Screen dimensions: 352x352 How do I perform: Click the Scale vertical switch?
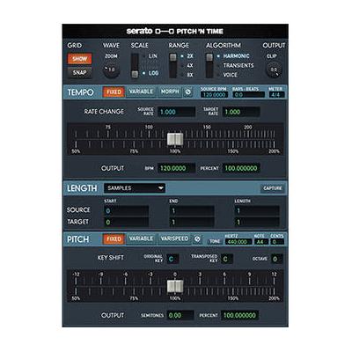(135, 66)
